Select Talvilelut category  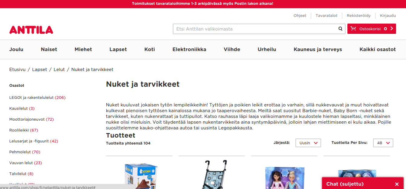click(21, 174)
